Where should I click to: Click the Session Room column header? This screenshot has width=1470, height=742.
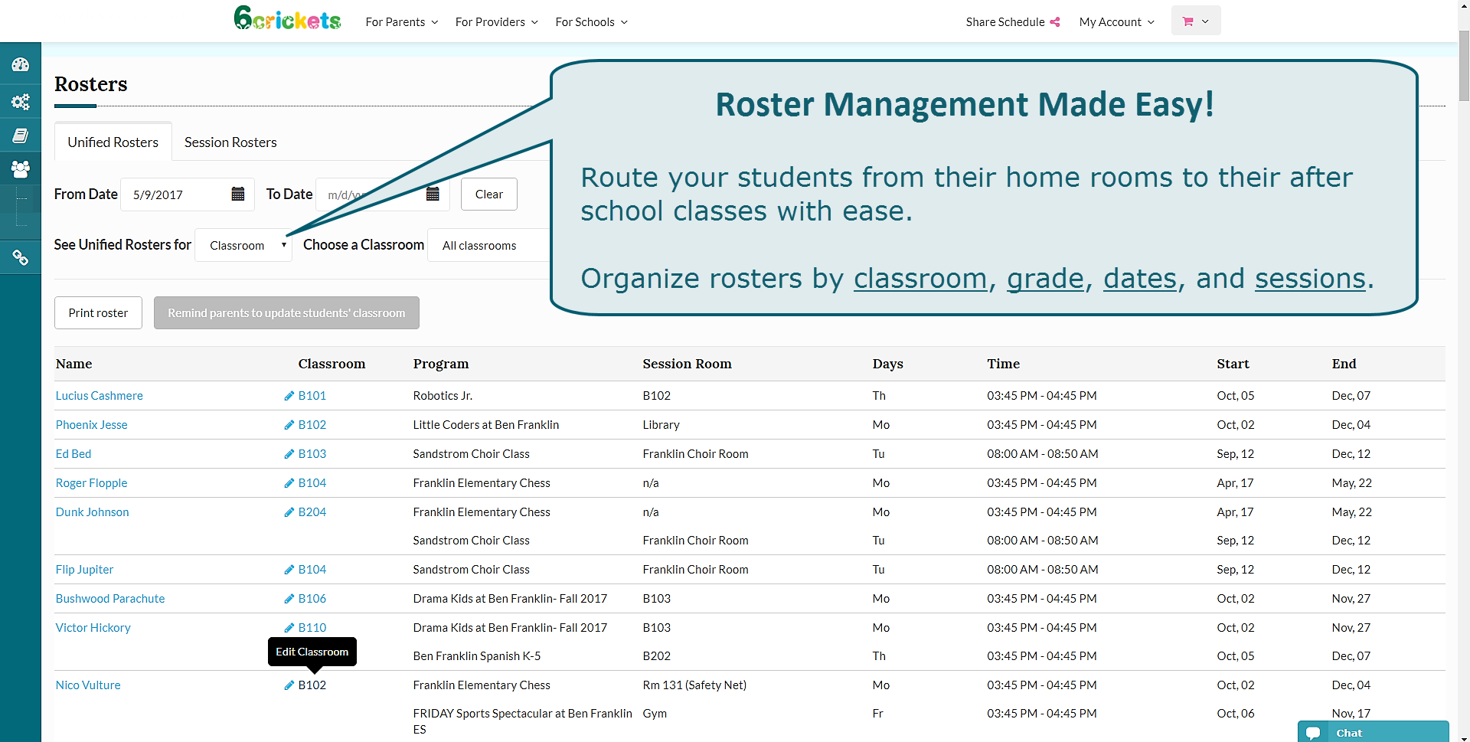(x=688, y=364)
